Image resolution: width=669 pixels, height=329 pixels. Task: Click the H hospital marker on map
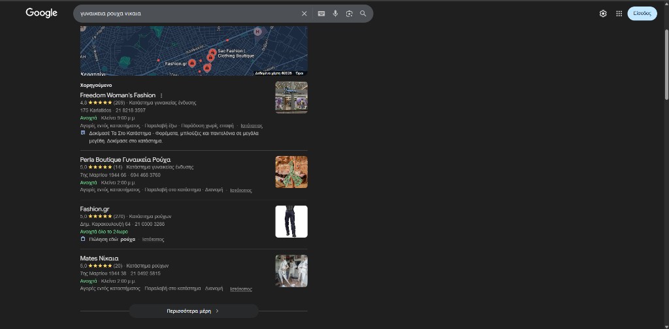[257, 31]
